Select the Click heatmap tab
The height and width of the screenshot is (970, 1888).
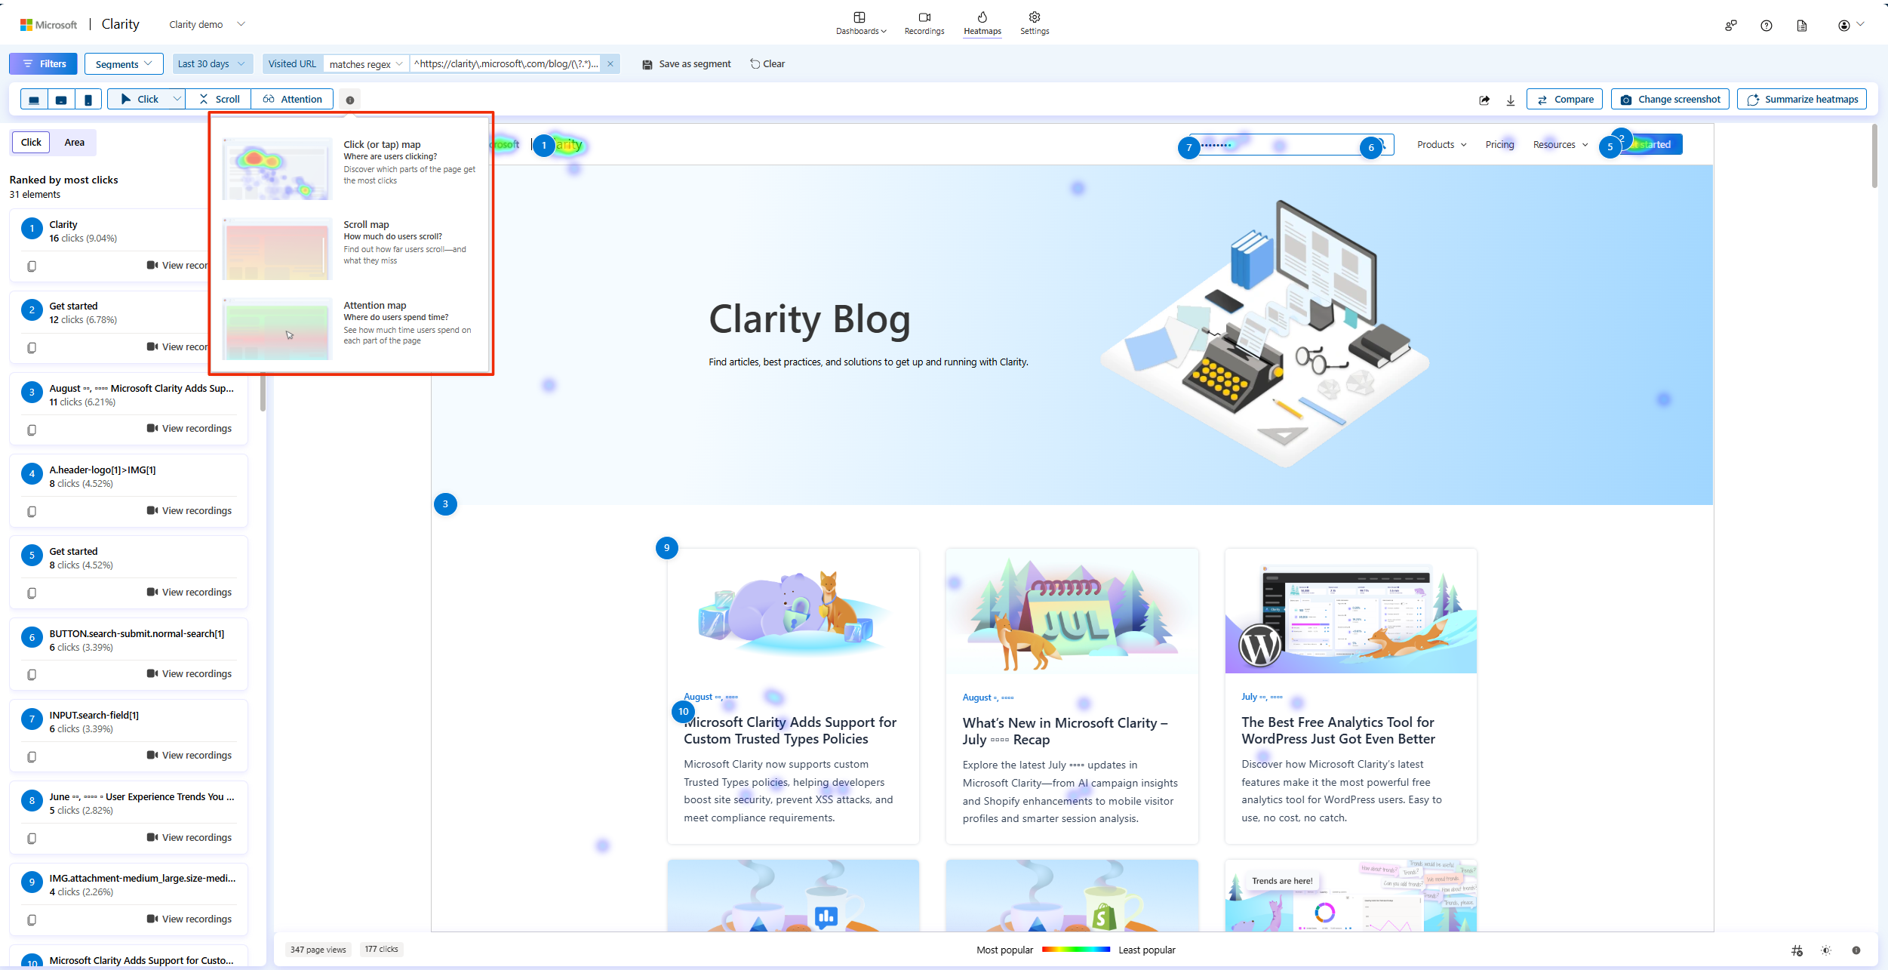[140, 99]
